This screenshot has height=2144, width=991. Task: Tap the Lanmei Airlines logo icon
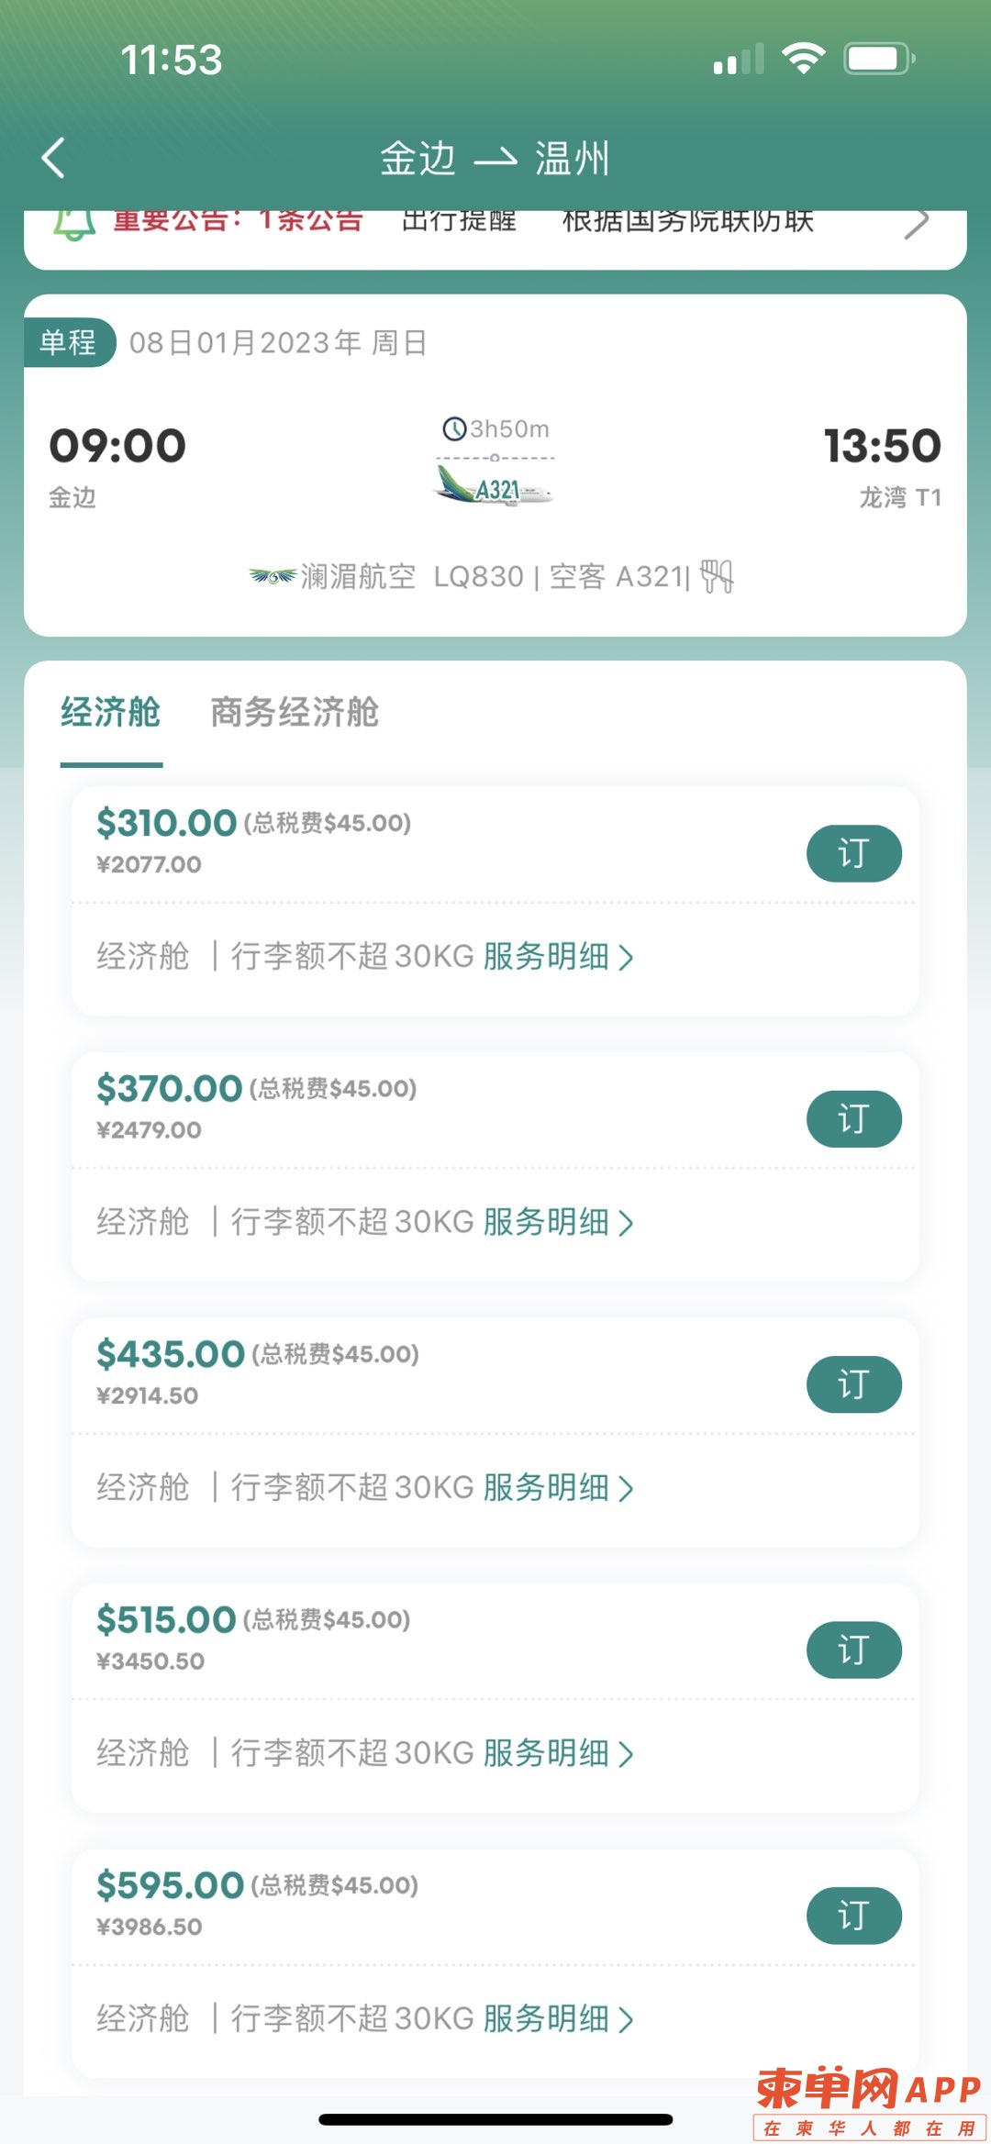[272, 577]
